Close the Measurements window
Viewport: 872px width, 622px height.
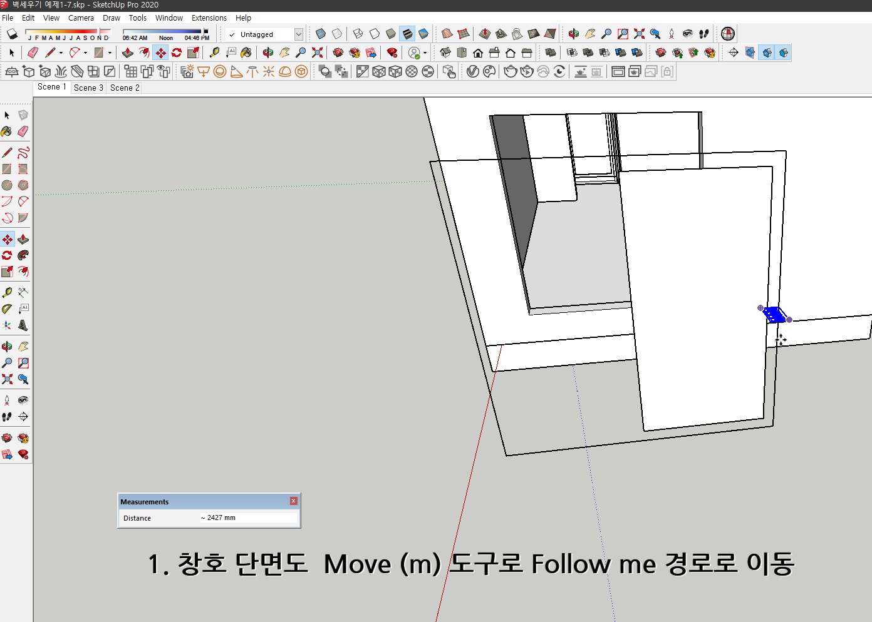click(293, 501)
